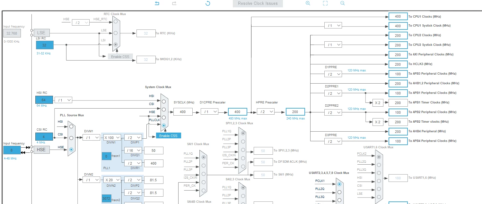The height and width of the screenshot is (204, 482).
Task: Select PLL2P in SPI1,2,3 Clock Mux
Action: (x=243, y=141)
